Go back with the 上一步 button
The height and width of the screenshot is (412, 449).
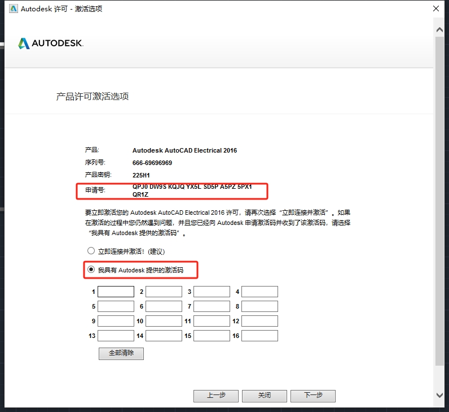pyautogui.click(x=216, y=396)
